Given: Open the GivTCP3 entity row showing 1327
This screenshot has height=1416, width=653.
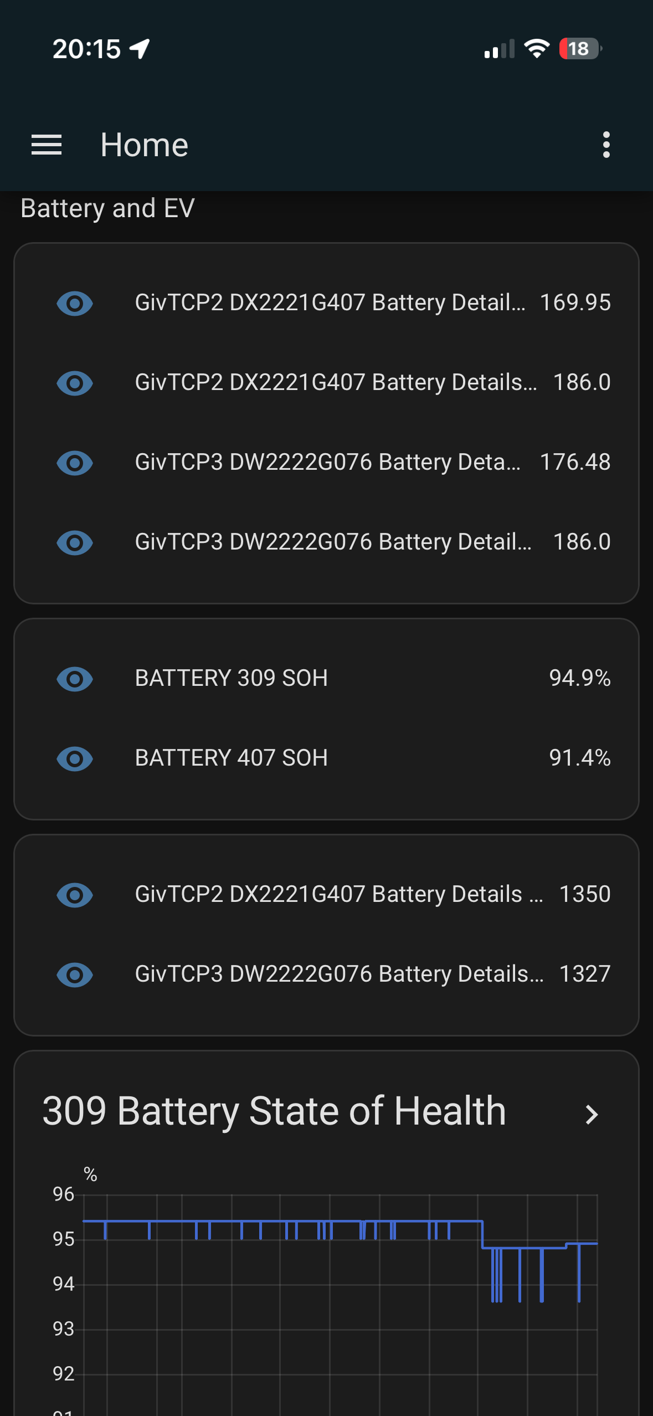Looking at the screenshot, I should pyautogui.click(x=326, y=974).
